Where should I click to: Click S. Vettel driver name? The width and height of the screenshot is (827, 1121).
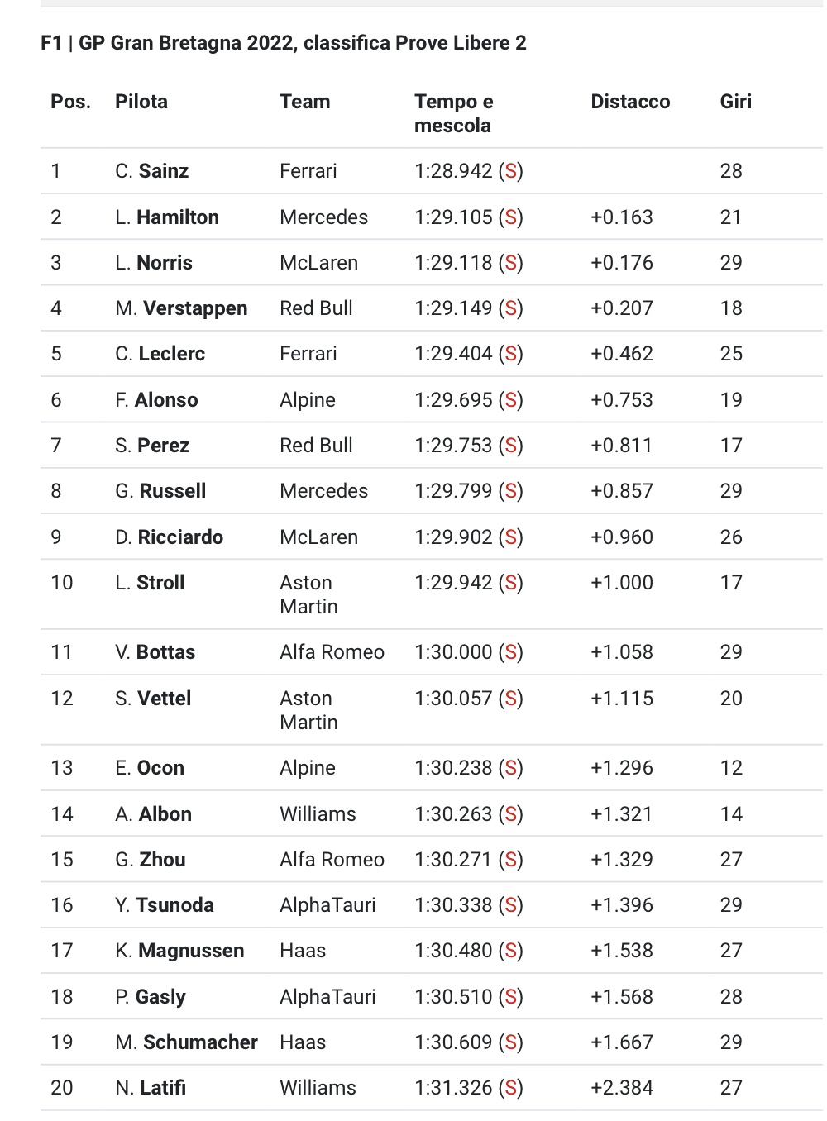click(x=153, y=699)
